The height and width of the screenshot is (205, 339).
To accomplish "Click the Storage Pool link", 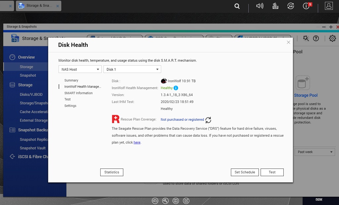I will point(306,95).
